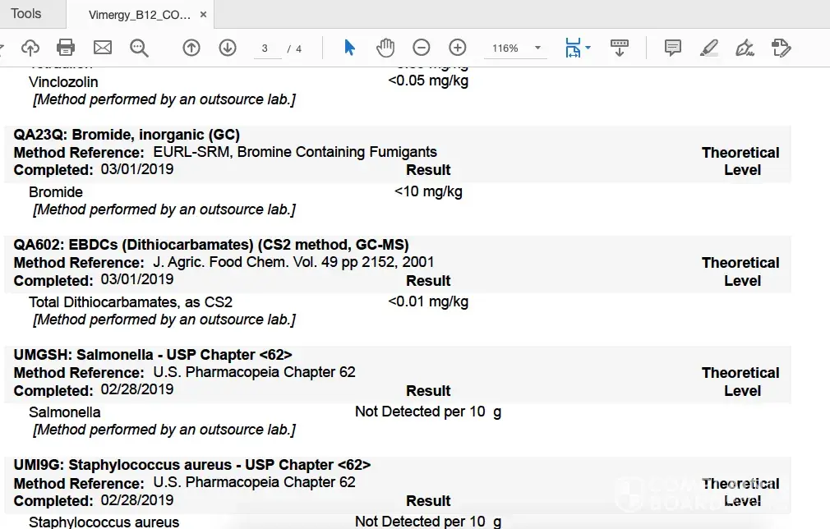
Task: Choose the selection arrow tool
Action: click(349, 48)
